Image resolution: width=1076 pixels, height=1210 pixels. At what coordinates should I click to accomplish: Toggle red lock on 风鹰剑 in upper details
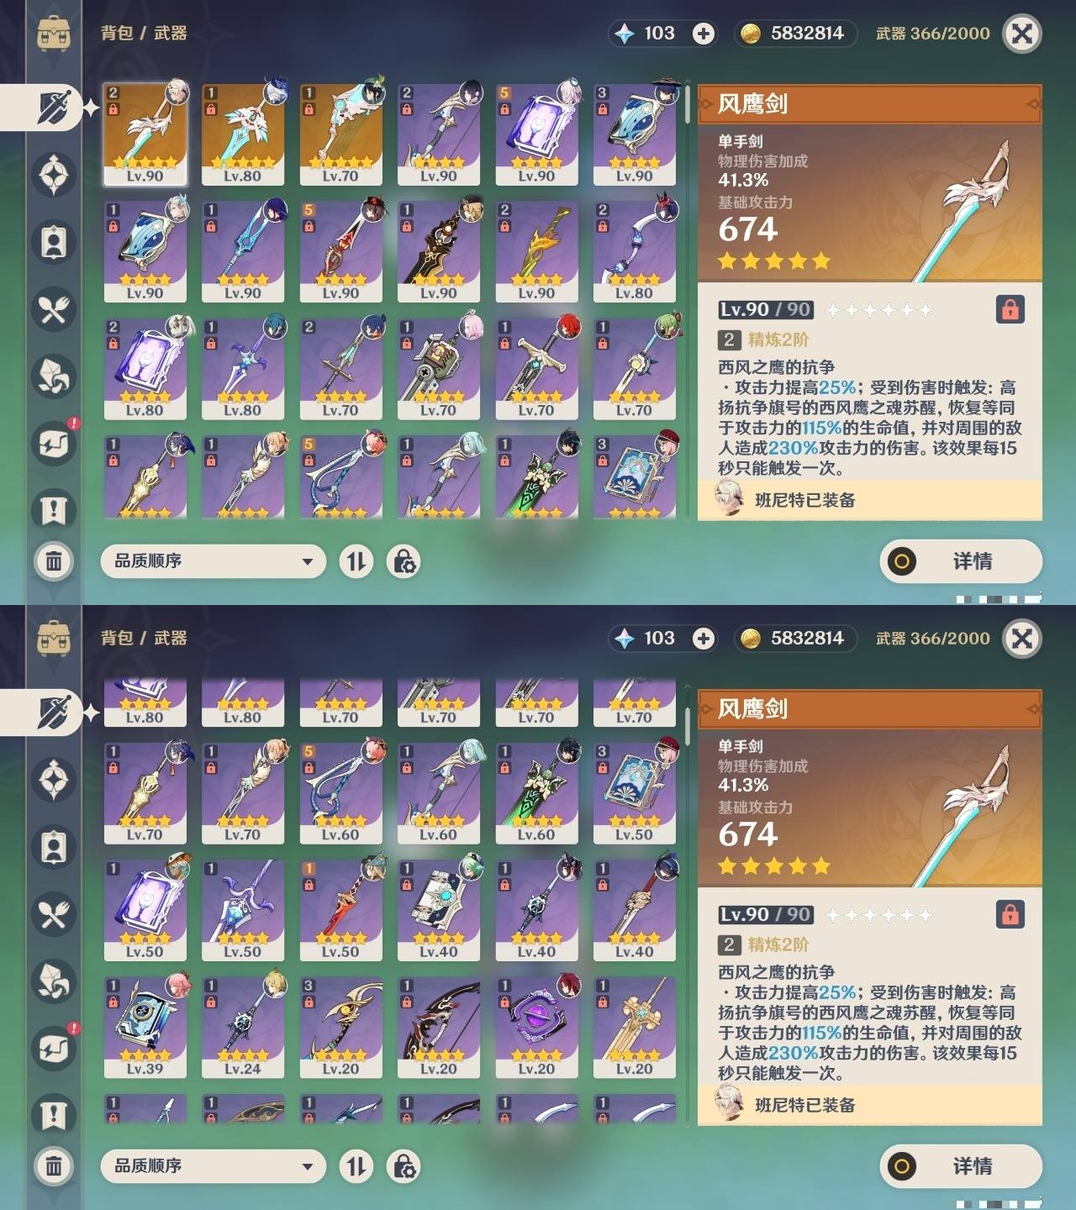[x=1010, y=309]
